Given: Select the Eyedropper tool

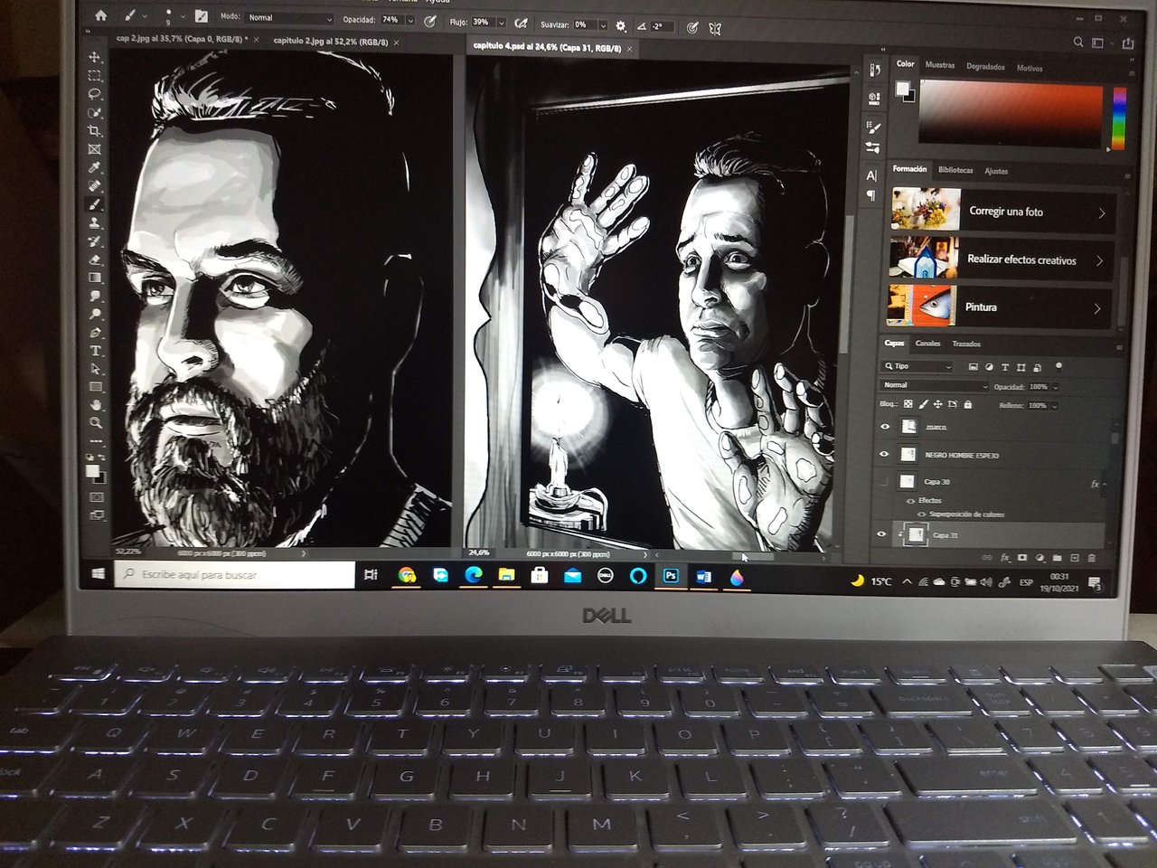Looking at the screenshot, I should pyautogui.click(x=95, y=168).
